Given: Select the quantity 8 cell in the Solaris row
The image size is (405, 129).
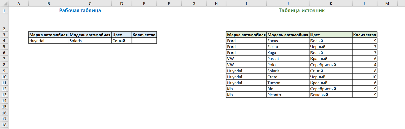Looking at the screenshot, I should point(364,71).
